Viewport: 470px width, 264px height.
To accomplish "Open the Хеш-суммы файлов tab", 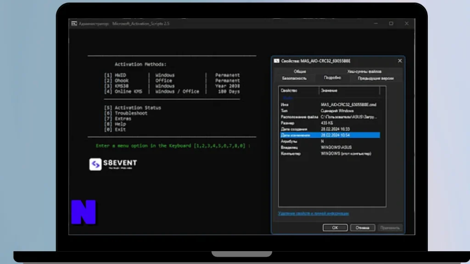I will click(364, 71).
